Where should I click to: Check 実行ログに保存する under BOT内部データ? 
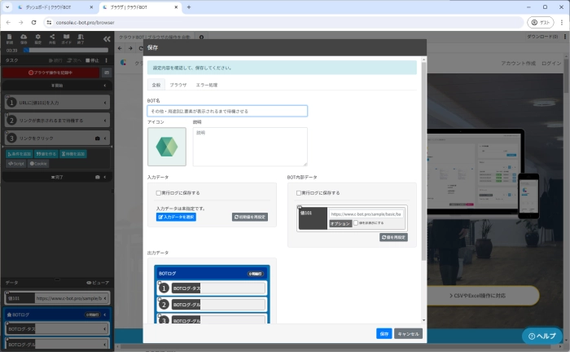pos(298,193)
